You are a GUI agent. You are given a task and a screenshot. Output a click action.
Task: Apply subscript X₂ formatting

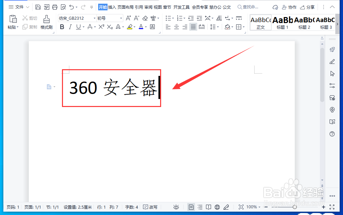pyautogui.click(x=110, y=27)
